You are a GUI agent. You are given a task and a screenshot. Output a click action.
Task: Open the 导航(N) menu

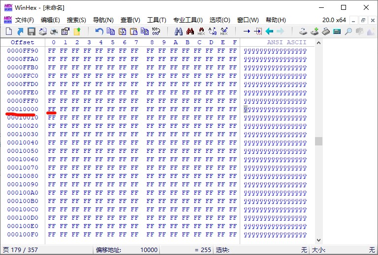point(103,20)
